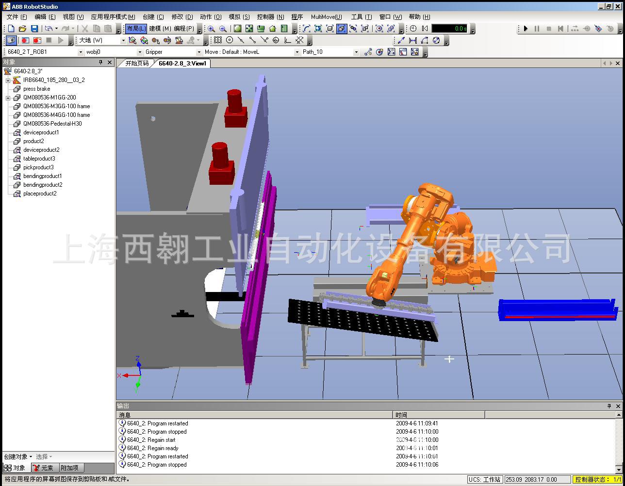Click the Save file icon
Viewport: 625px width, 486px height.
point(34,29)
